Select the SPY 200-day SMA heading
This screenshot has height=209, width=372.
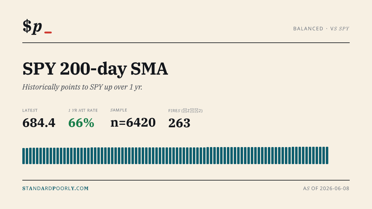coord(95,69)
